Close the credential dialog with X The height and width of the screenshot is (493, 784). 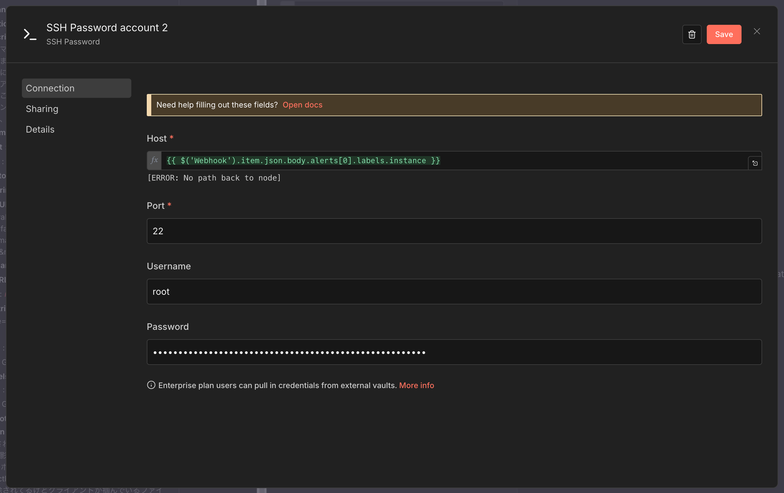click(756, 31)
